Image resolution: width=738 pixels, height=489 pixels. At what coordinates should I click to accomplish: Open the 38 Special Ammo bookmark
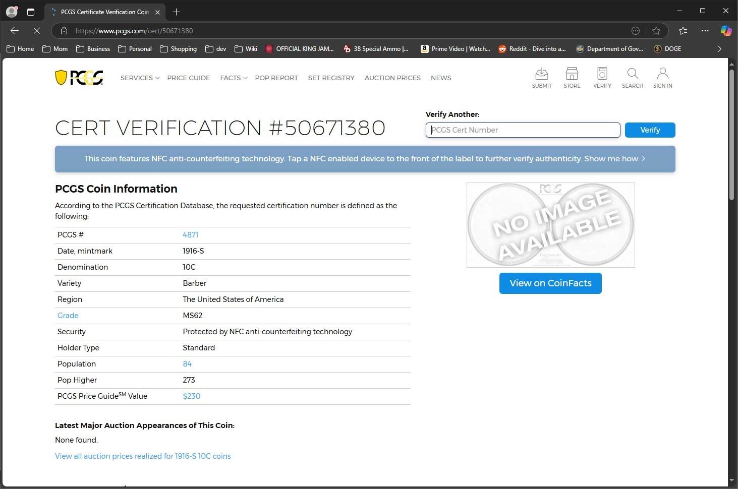pos(376,49)
